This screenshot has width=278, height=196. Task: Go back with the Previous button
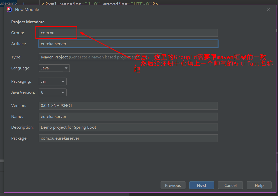point(173,185)
